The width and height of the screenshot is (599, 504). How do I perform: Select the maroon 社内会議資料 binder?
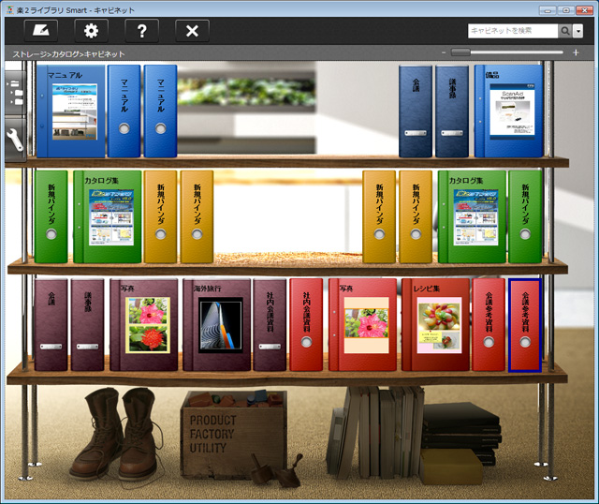tap(270, 325)
